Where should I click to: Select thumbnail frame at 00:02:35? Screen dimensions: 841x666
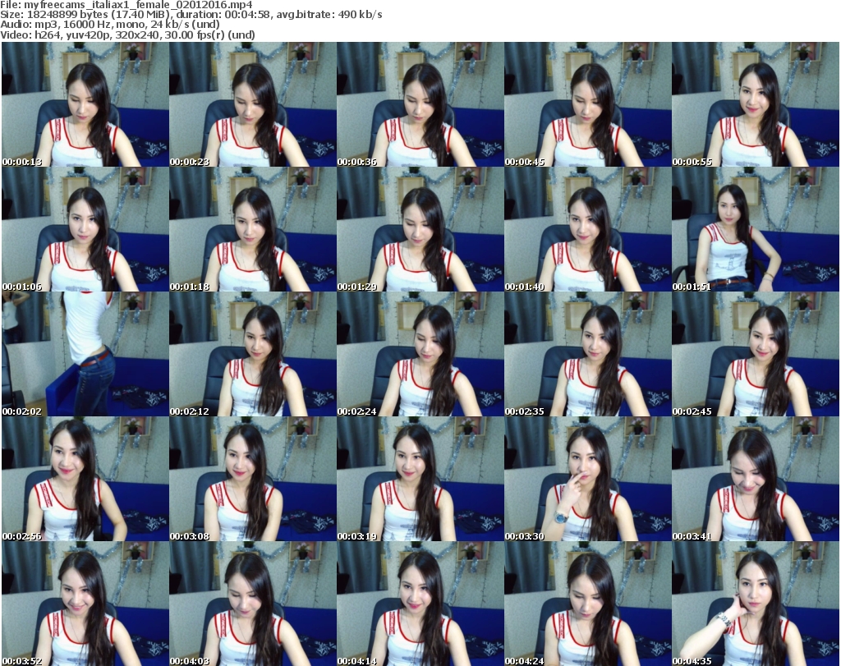[x=588, y=355]
